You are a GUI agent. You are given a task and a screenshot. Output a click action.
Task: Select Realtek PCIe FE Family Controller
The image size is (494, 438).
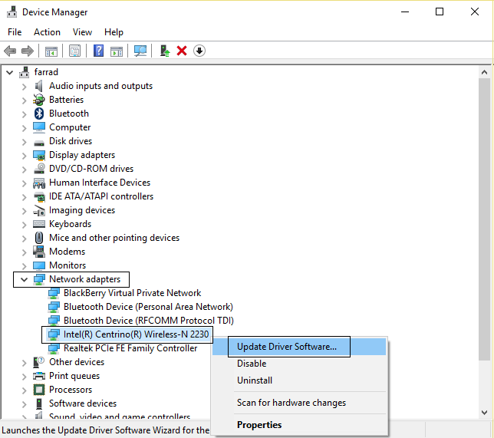(130, 348)
